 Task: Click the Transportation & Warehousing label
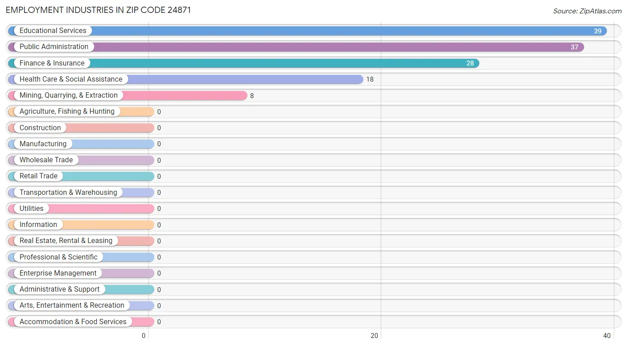[68, 193]
